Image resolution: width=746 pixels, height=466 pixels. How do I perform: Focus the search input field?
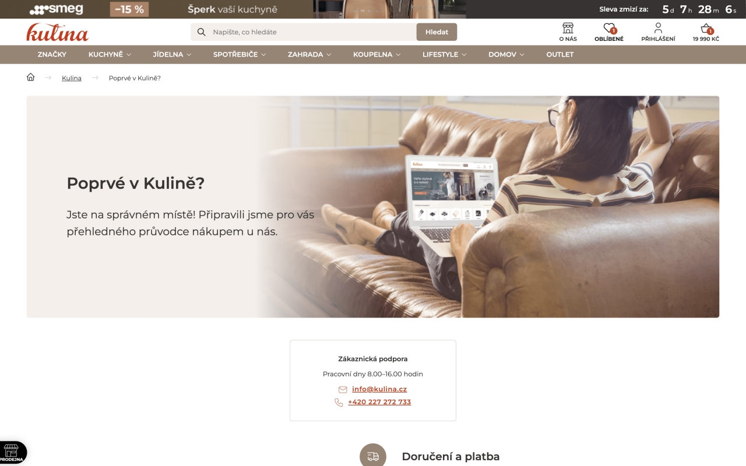point(312,32)
